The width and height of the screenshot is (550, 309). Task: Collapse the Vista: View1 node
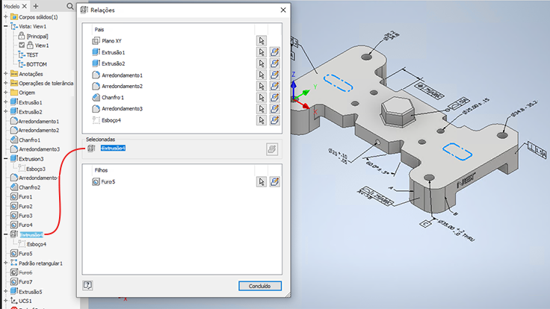coord(6,26)
